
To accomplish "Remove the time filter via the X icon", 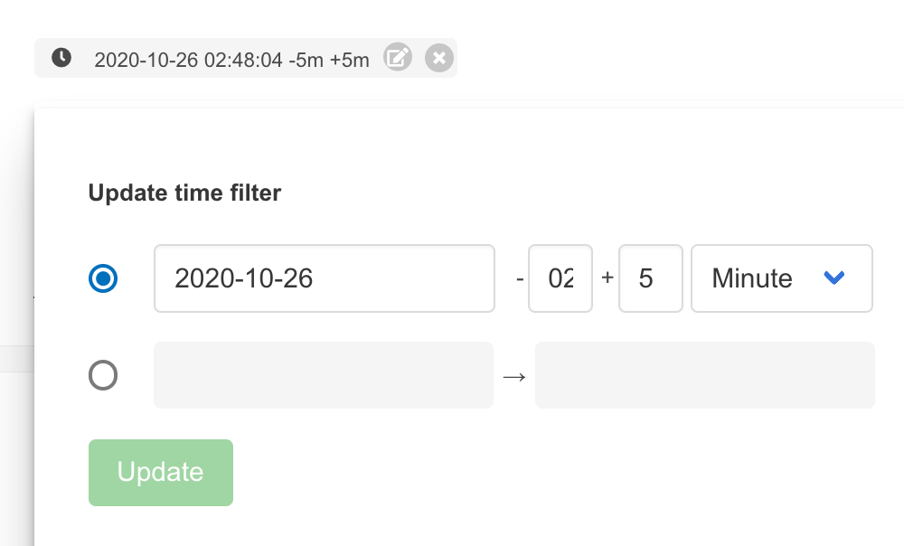I will (438, 58).
